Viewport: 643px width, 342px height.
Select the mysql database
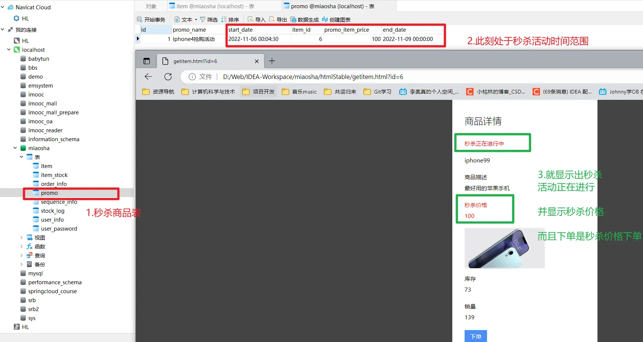(x=35, y=273)
